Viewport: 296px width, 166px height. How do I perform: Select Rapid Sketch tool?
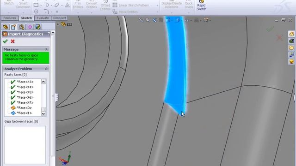202,5
